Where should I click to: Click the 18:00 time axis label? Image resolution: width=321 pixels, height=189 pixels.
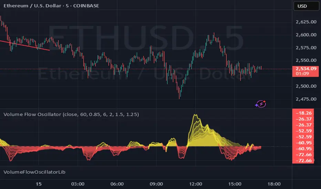[x=274, y=184]
